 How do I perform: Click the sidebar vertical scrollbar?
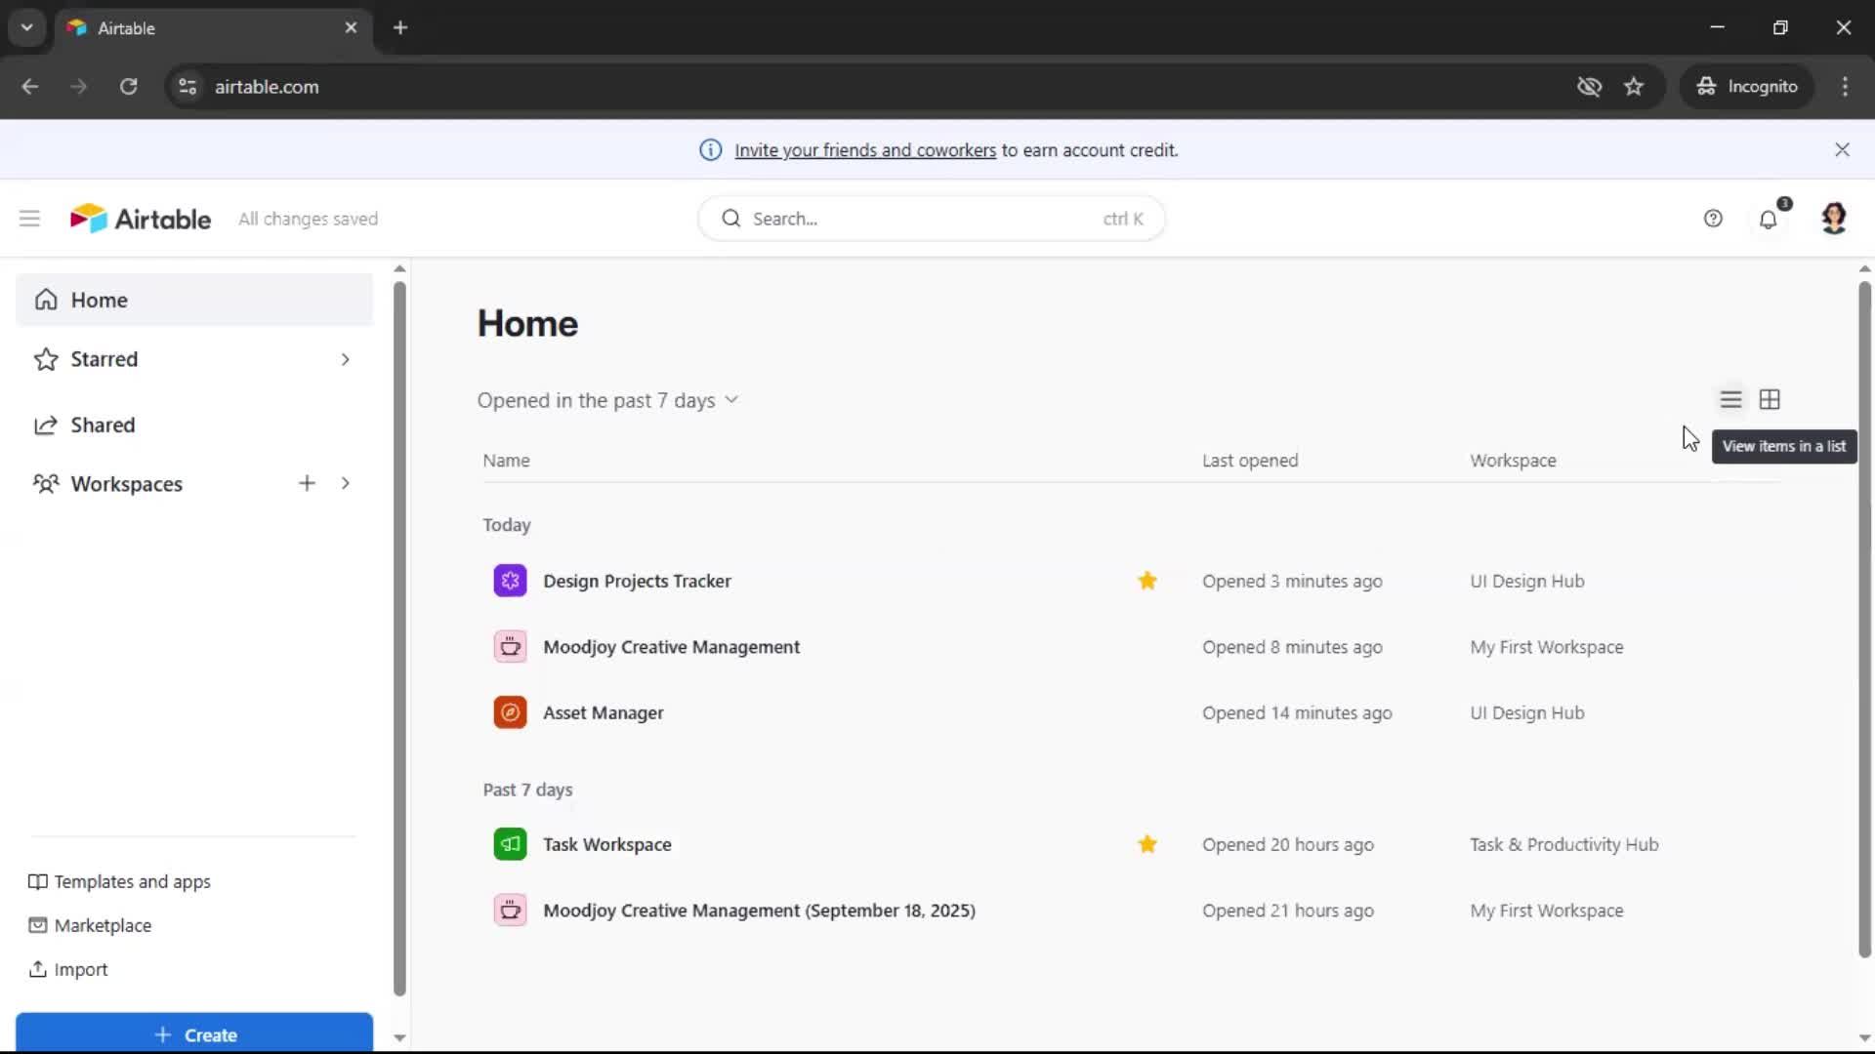point(399,639)
